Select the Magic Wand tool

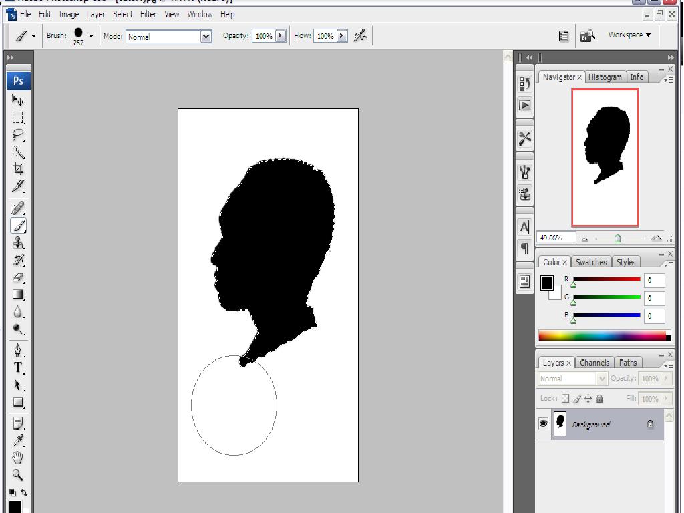(x=18, y=152)
